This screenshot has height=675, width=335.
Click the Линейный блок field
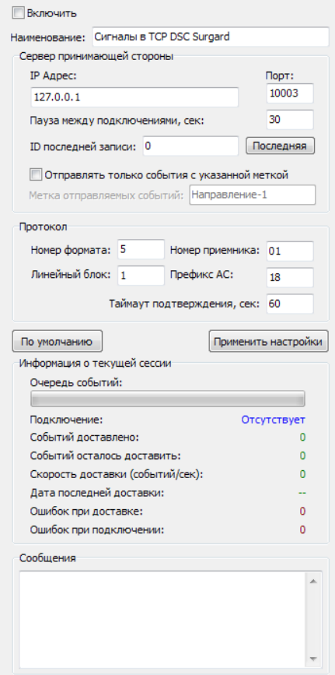[141, 276]
